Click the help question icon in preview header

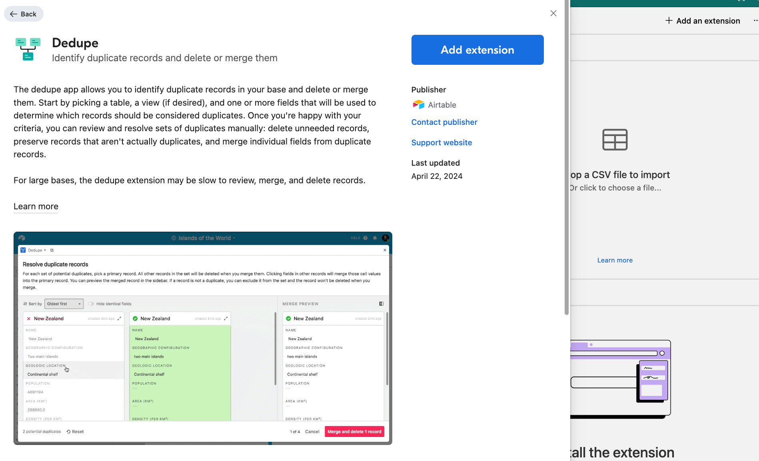[366, 238]
